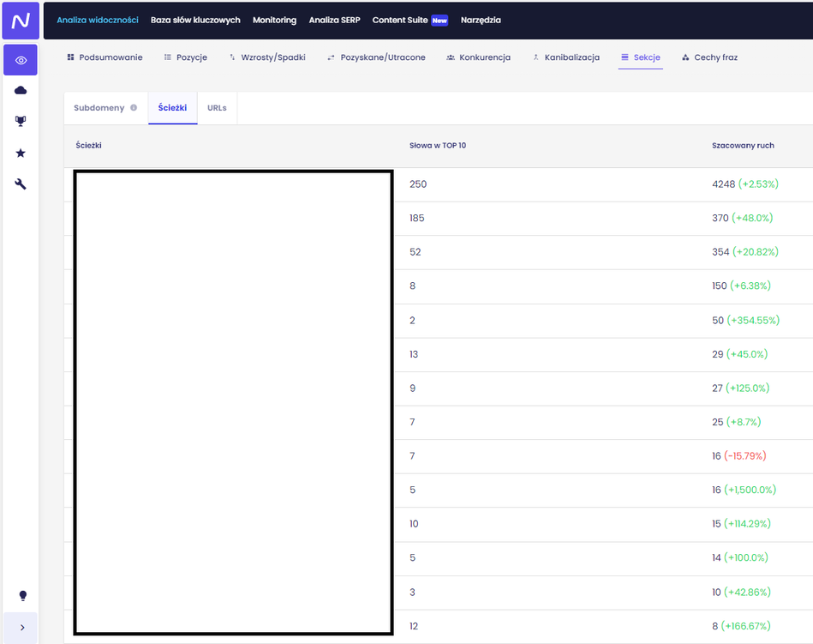The image size is (813, 644).
Task: Click the lightbulb icon in sidebar
Action: point(22,596)
